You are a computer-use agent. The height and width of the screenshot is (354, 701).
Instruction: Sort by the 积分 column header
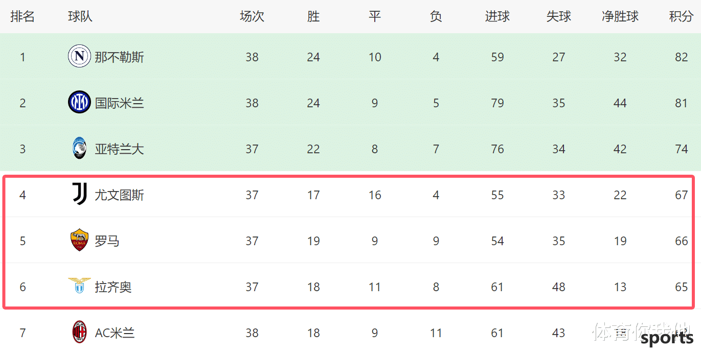(x=681, y=16)
